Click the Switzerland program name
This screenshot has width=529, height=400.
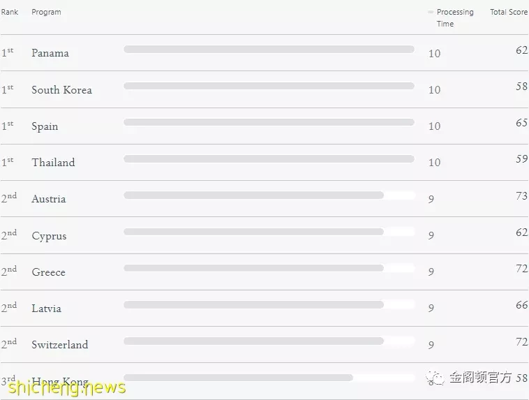[60, 345]
